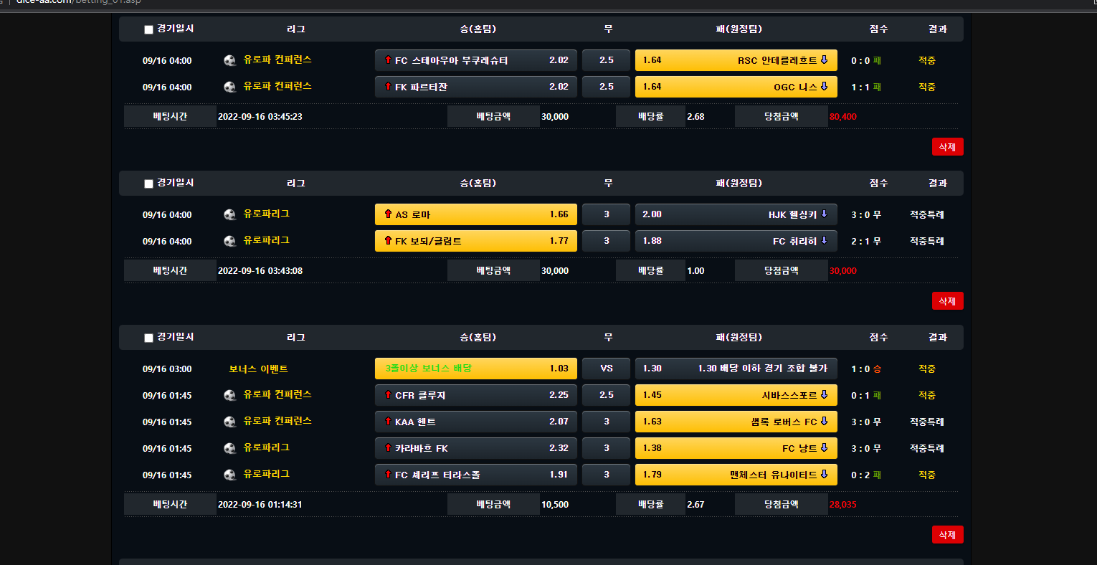Click down arrow icon beside 맨체스터 유나이티드
The width and height of the screenshot is (1097, 565).
(824, 475)
